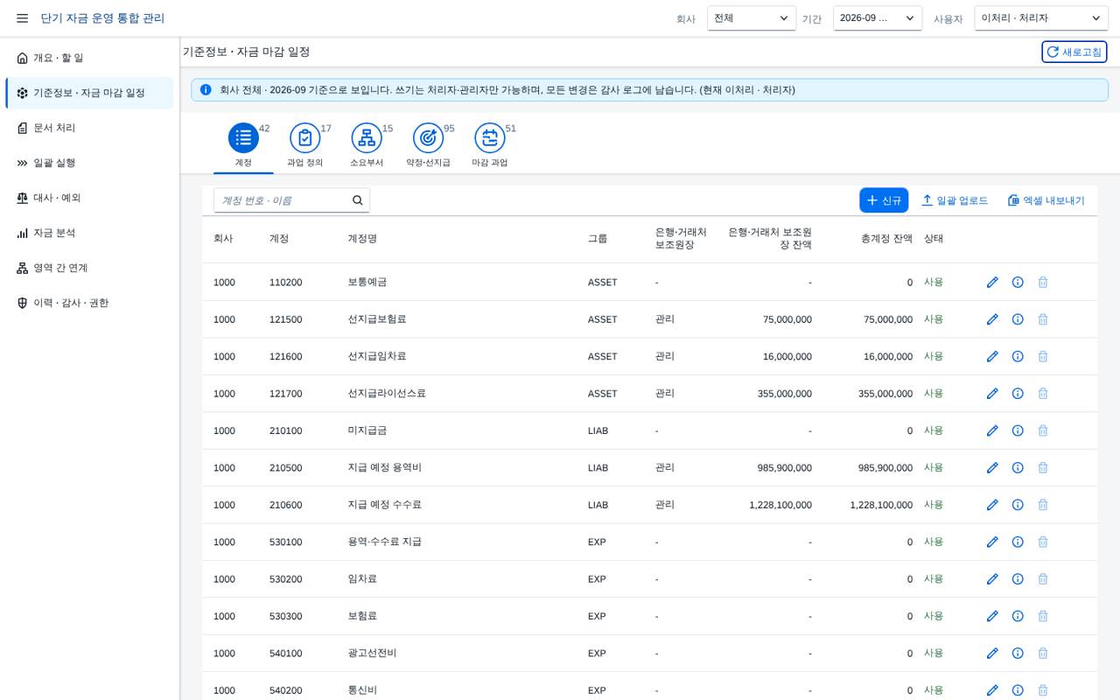The height and width of the screenshot is (700, 1120).
Task: Open 영역 간 연계 in the sidebar
Action: coord(89,268)
